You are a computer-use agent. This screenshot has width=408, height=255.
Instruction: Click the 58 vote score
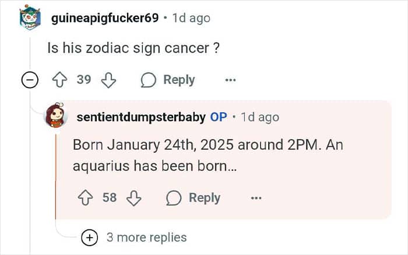[110, 198]
